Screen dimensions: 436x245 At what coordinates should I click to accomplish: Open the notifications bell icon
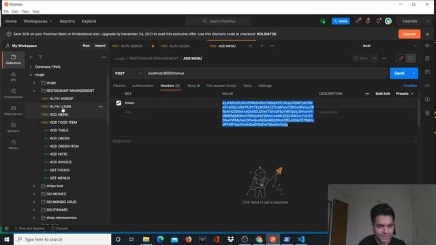click(x=378, y=21)
